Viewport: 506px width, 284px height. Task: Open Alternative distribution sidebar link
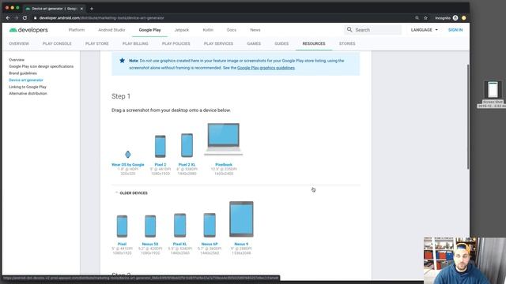pyautogui.click(x=28, y=93)
